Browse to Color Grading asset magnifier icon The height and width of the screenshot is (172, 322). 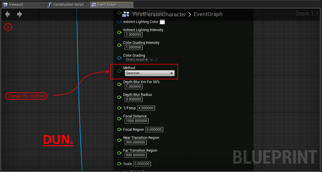coord(156,60)
